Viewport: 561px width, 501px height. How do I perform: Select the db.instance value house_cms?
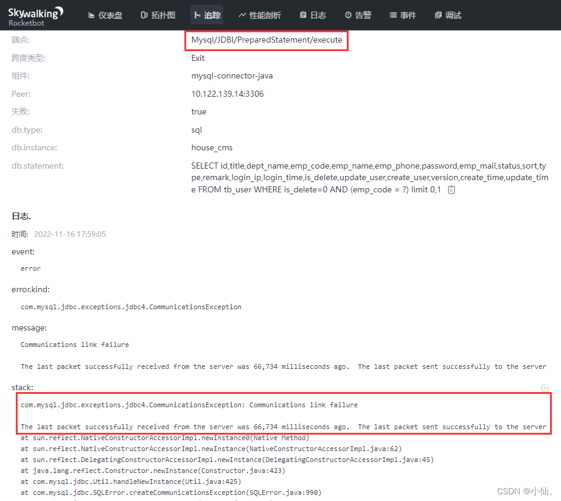click(x=212, y=147)
